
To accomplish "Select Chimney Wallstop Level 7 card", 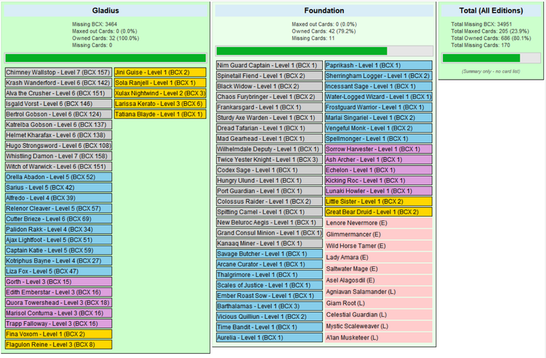I will (58, 73).
